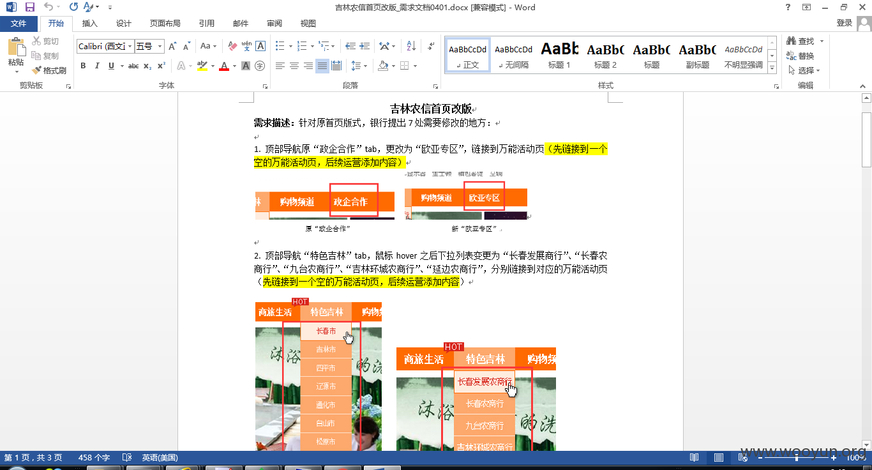Open the proofing errors icon in status bar
The height and width of the screenshot is (470, 872).
[127, 458]
